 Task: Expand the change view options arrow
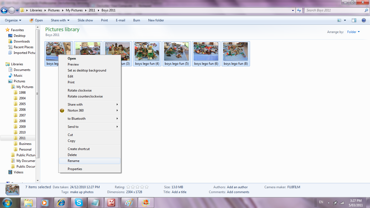[x=345, y=20]
